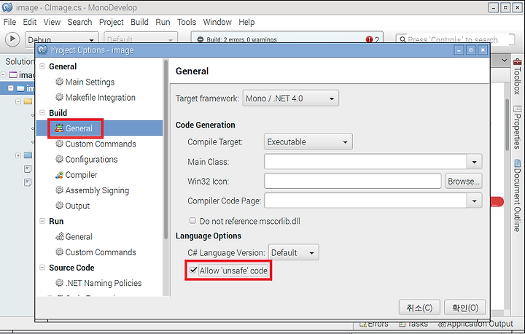Click the Run play button in toolbar
The image size is (525, 334).
[x=12, y=39]
